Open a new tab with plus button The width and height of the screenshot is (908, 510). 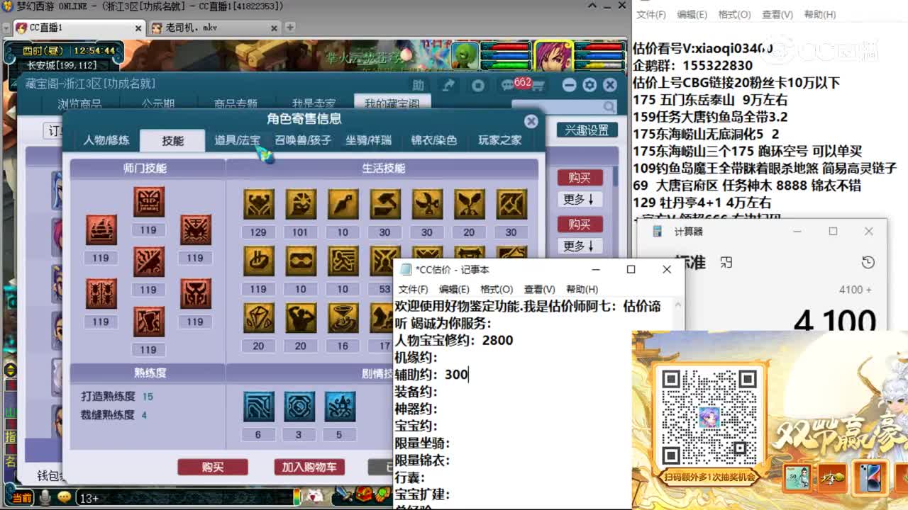coord(289,27)
